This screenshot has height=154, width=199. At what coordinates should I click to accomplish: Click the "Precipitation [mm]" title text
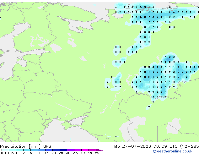(20, 146)
